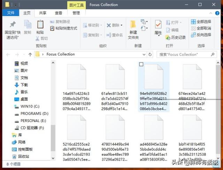Image resolution: width=223 pixels, height=170 pixels.
Task: Click Invert selection (反向选择)
Action: (x=201, y=35)
